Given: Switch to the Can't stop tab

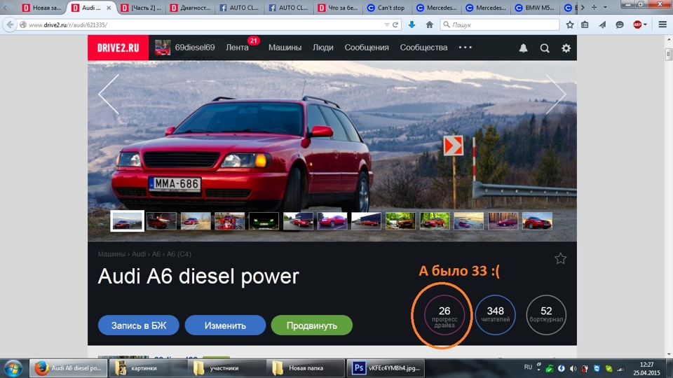Looking at the screenshot, I should click(x=386, y=8).
